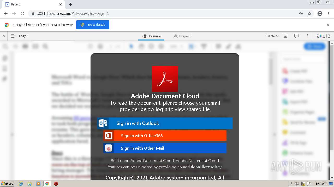The height and width of the screenshot is (187, 334).
Task: Click the Adobe PDF logo icon
Action: tap(165, 79)
